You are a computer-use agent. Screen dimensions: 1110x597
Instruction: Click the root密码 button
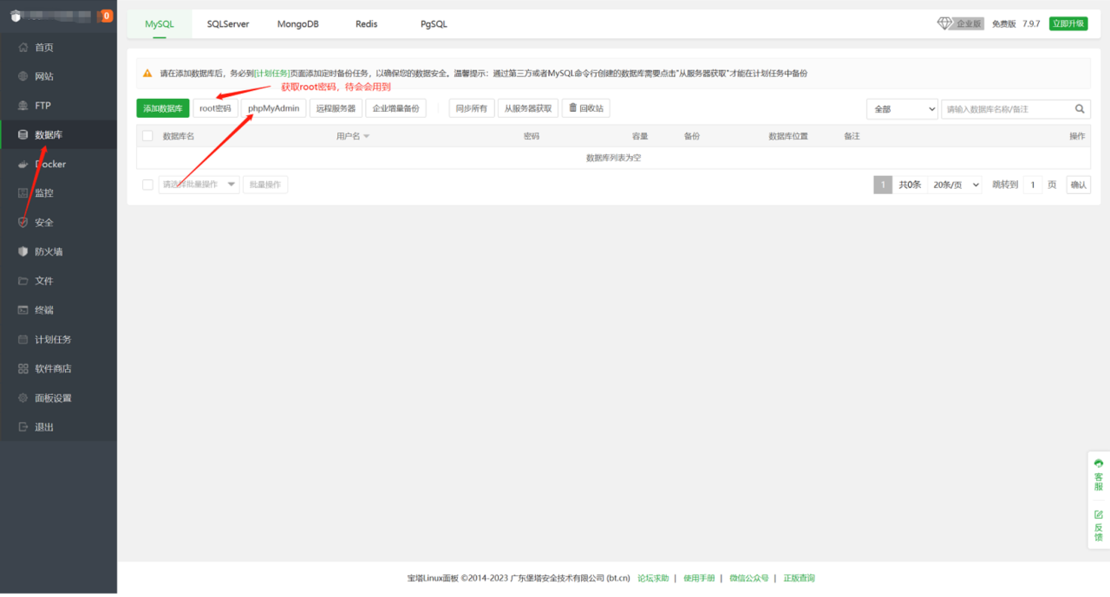tap(215, 108)
